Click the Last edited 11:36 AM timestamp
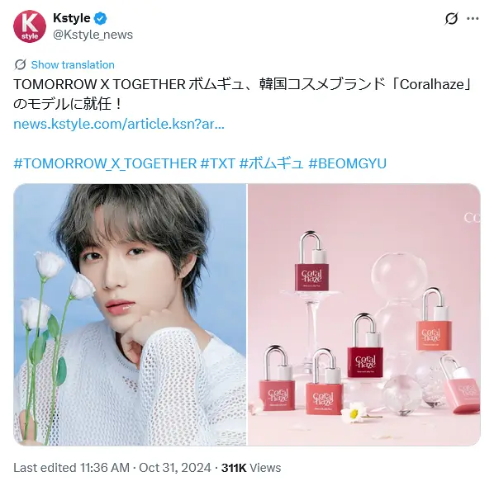Screen dimensions: 494x486 click(72, 468)
